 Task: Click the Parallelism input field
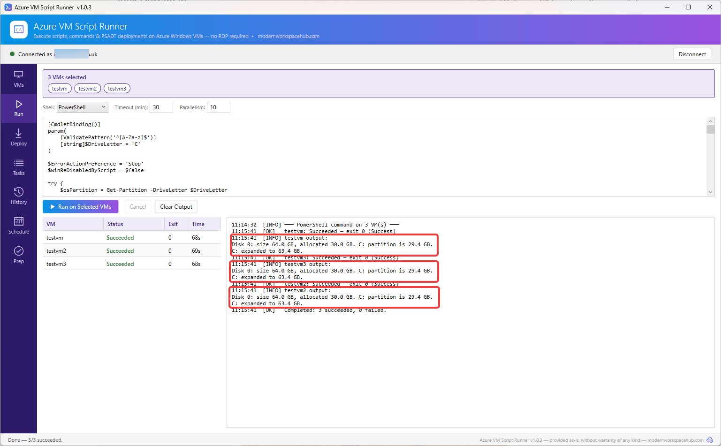[219, 107]
